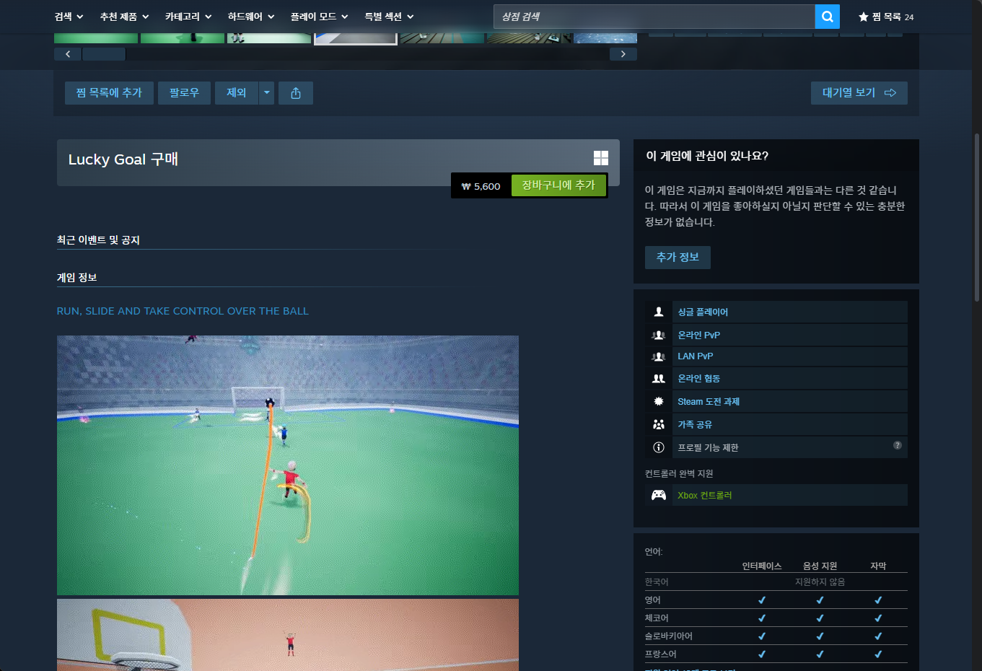The width and height of the screenshot is (982, 671).
Task: Open the soccer goal gameplay screenshot
Action: point(288,465)
